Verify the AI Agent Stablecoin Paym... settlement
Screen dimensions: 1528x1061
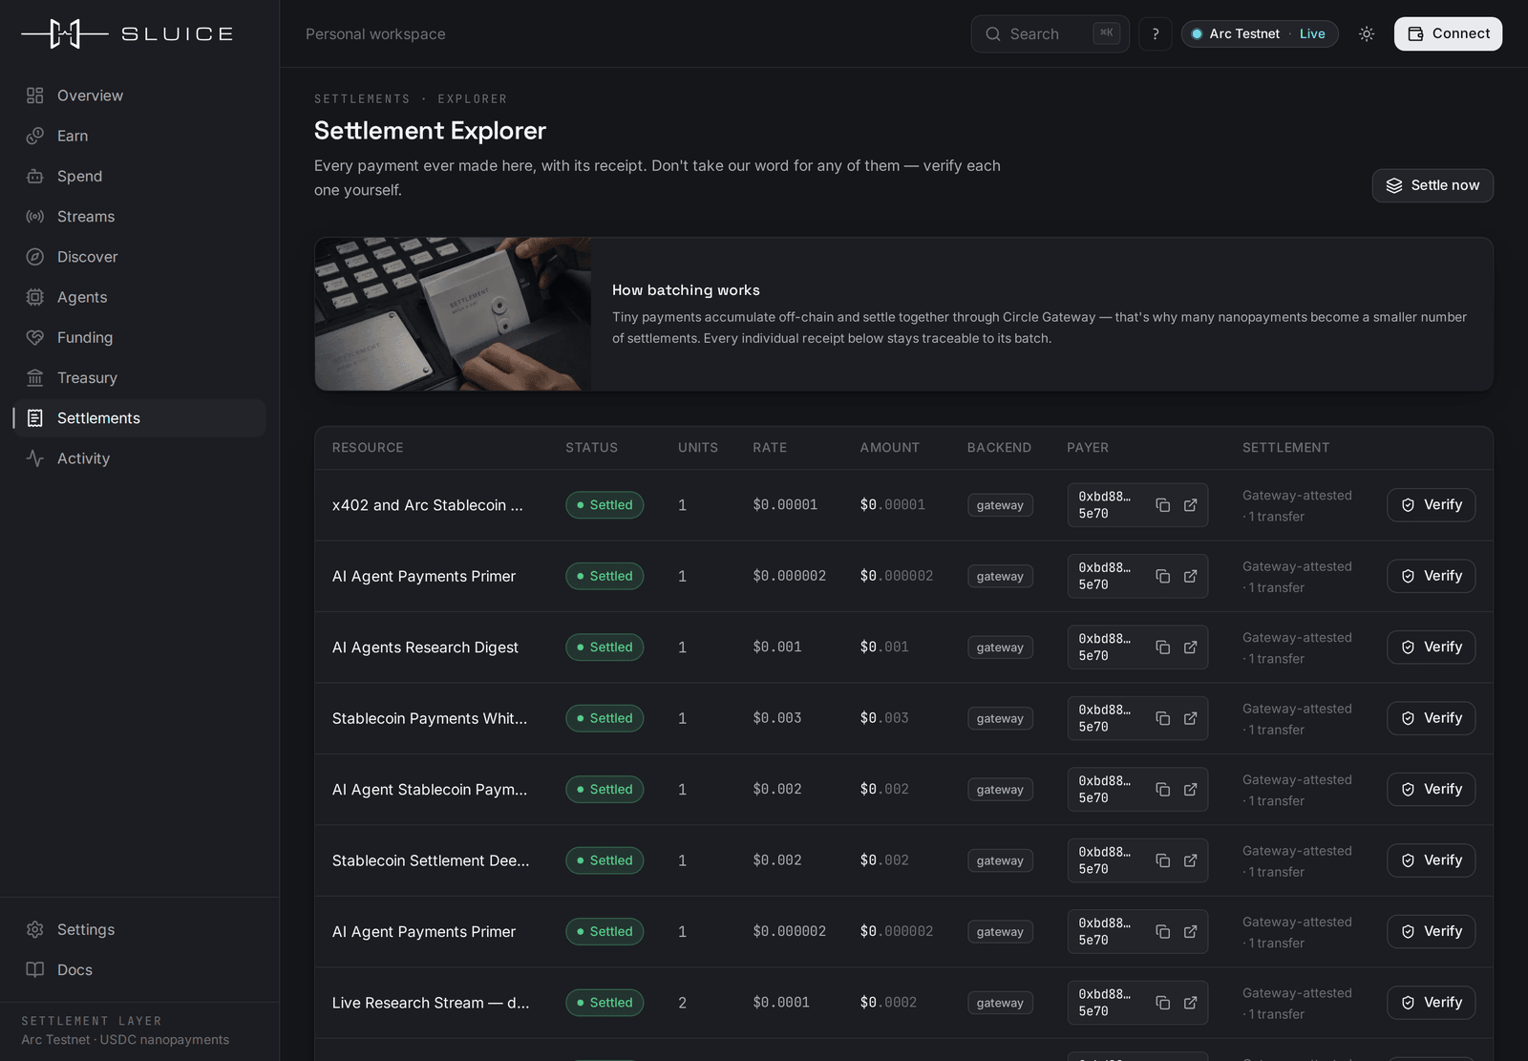point(1431,790)
